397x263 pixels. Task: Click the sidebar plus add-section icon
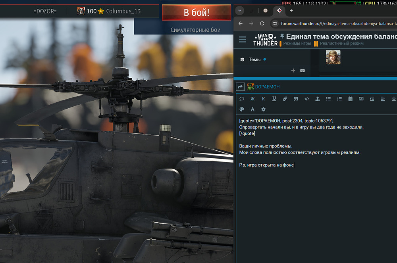[293, 71]
